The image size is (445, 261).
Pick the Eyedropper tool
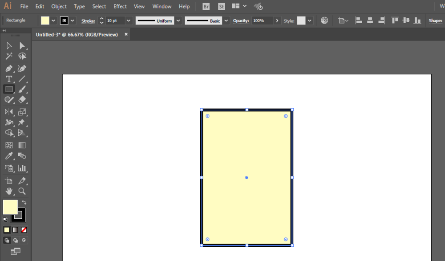(9, 155)
